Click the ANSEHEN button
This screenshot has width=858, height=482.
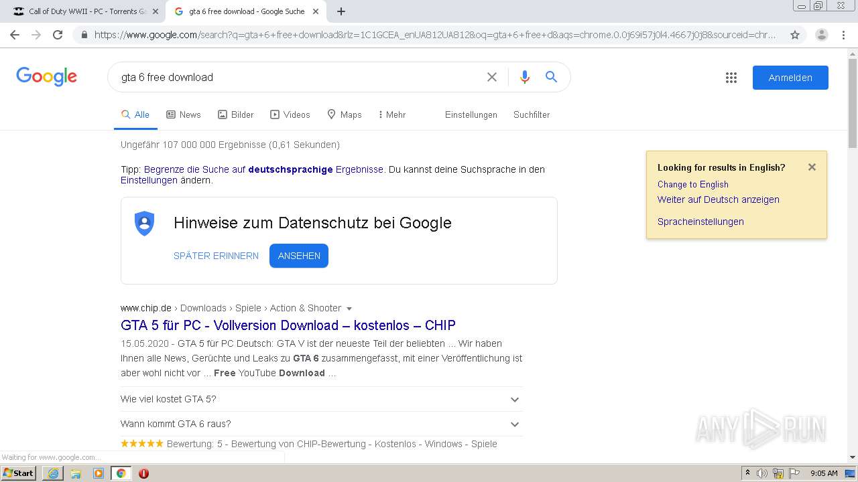click(299, 256)
